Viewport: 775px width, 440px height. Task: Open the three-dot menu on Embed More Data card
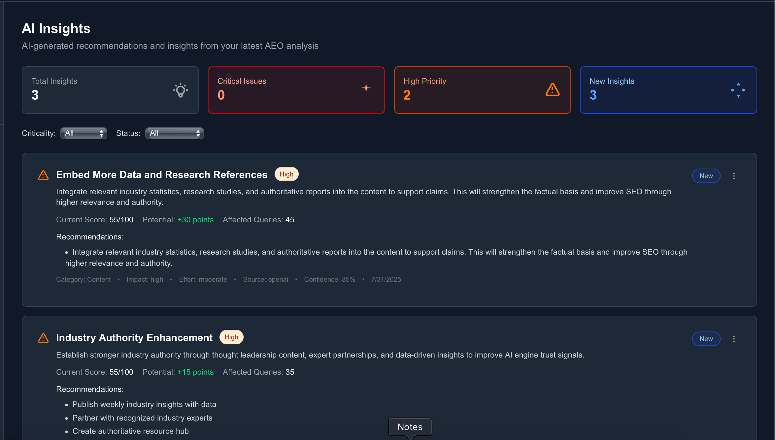[x=734, y=176]
